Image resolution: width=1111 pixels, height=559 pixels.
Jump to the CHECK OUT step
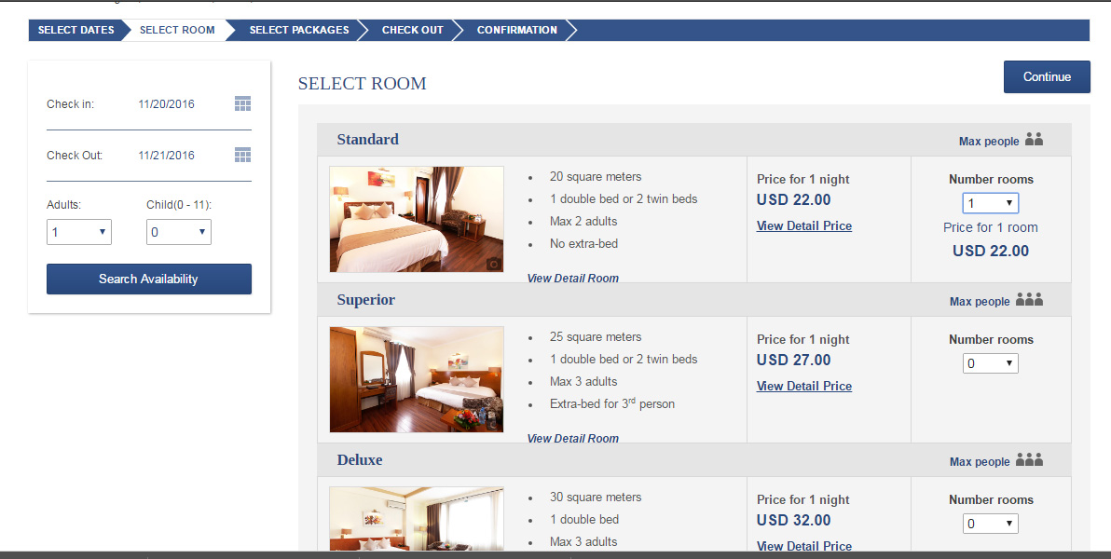click(412, 30)
